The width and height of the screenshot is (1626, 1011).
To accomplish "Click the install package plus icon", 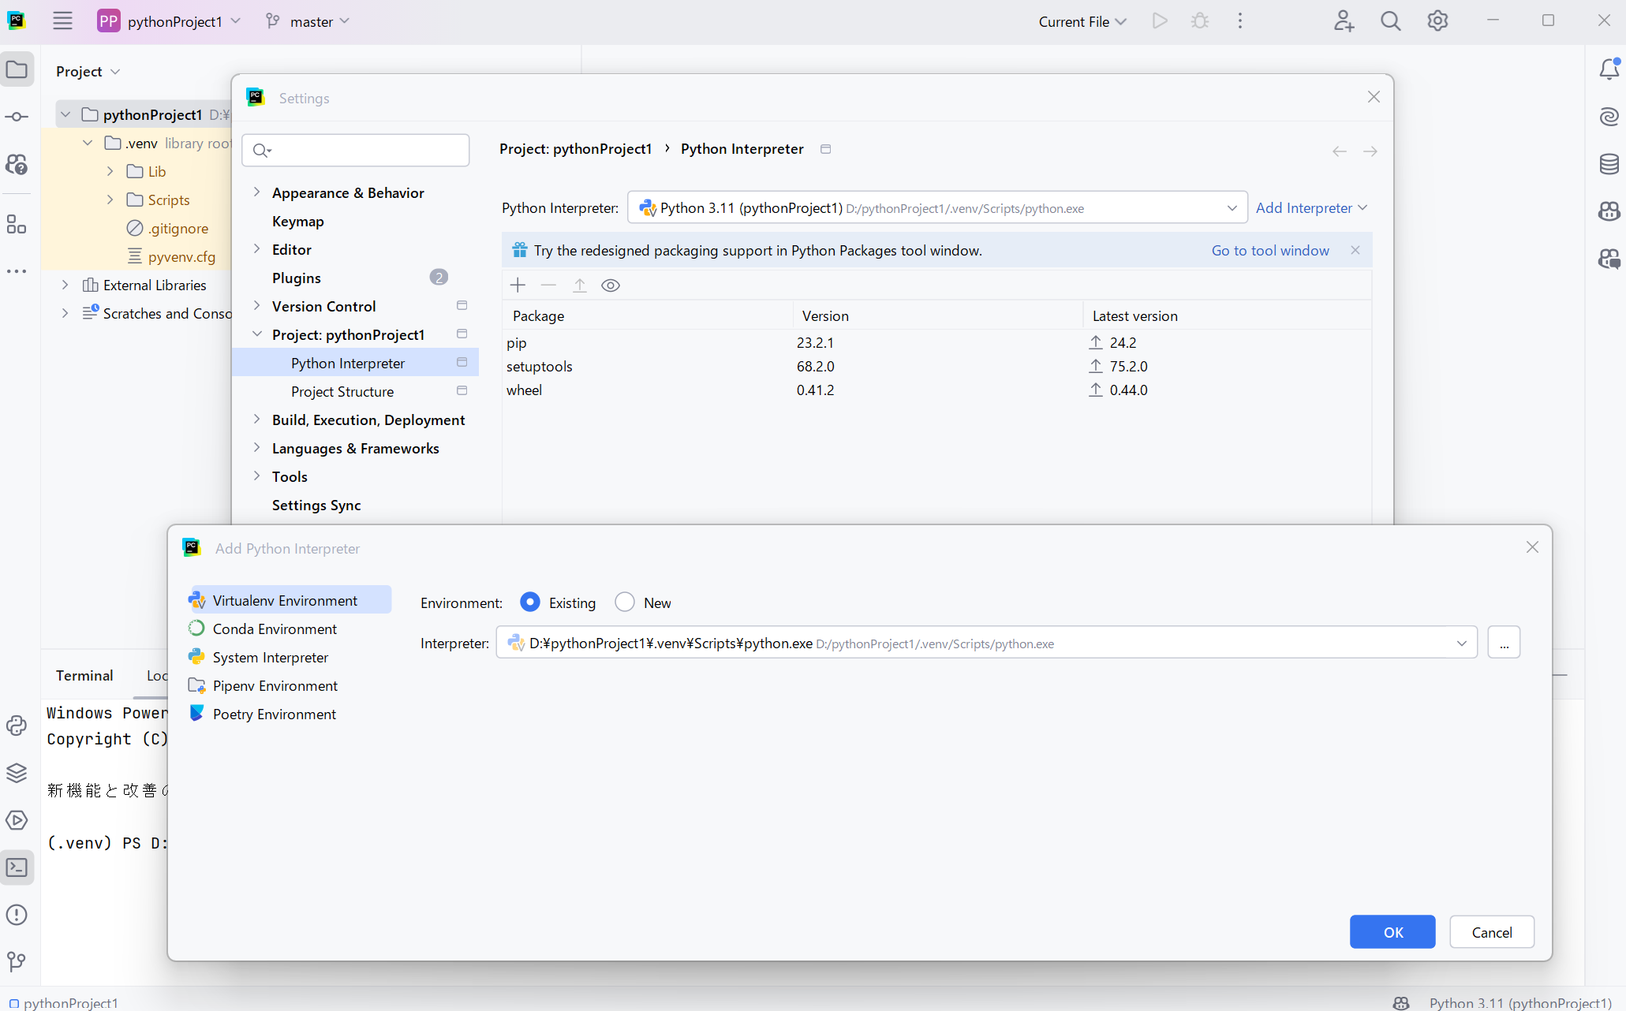I will 518,285.
